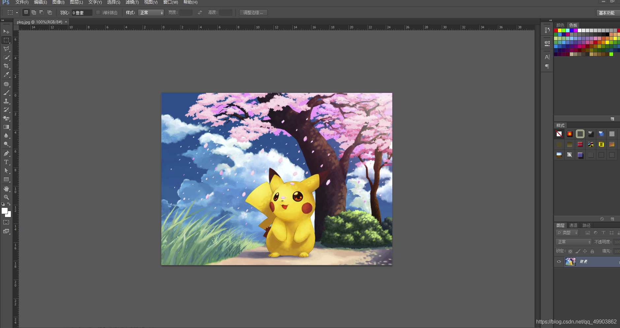
Task: Open the 滤镜 (Filter) menu
Action: point(132,2)
